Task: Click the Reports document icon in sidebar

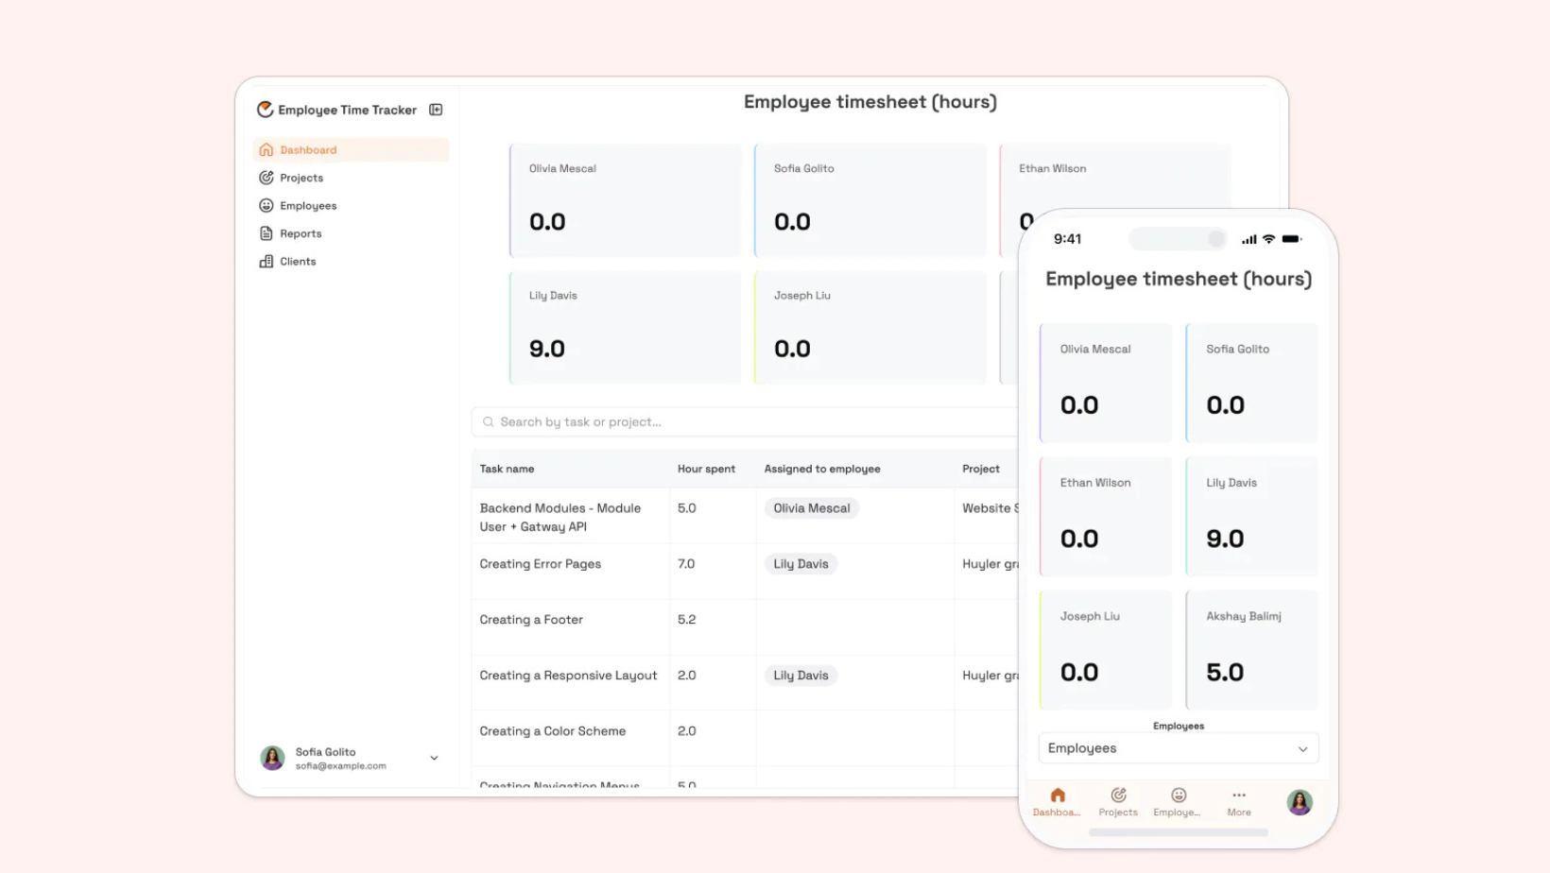Action: pos(267,233)
